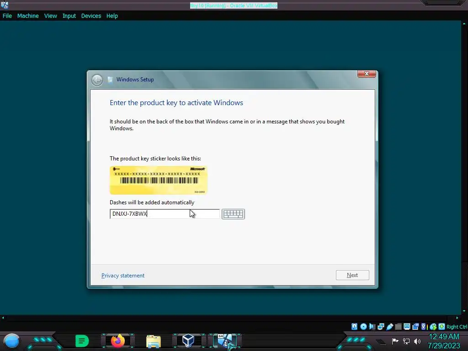Screen dimensions: 468x351
Task: Open Firefox from the taskbar
Action: click(x=117, y=341)
